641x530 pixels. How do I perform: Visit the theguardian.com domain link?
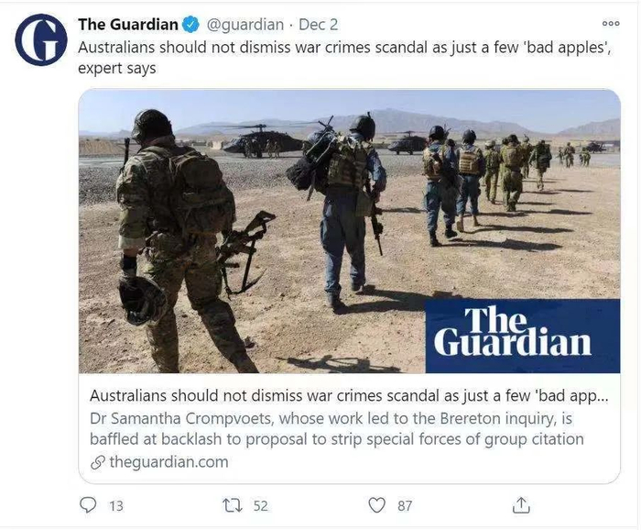tap(168, 462)
